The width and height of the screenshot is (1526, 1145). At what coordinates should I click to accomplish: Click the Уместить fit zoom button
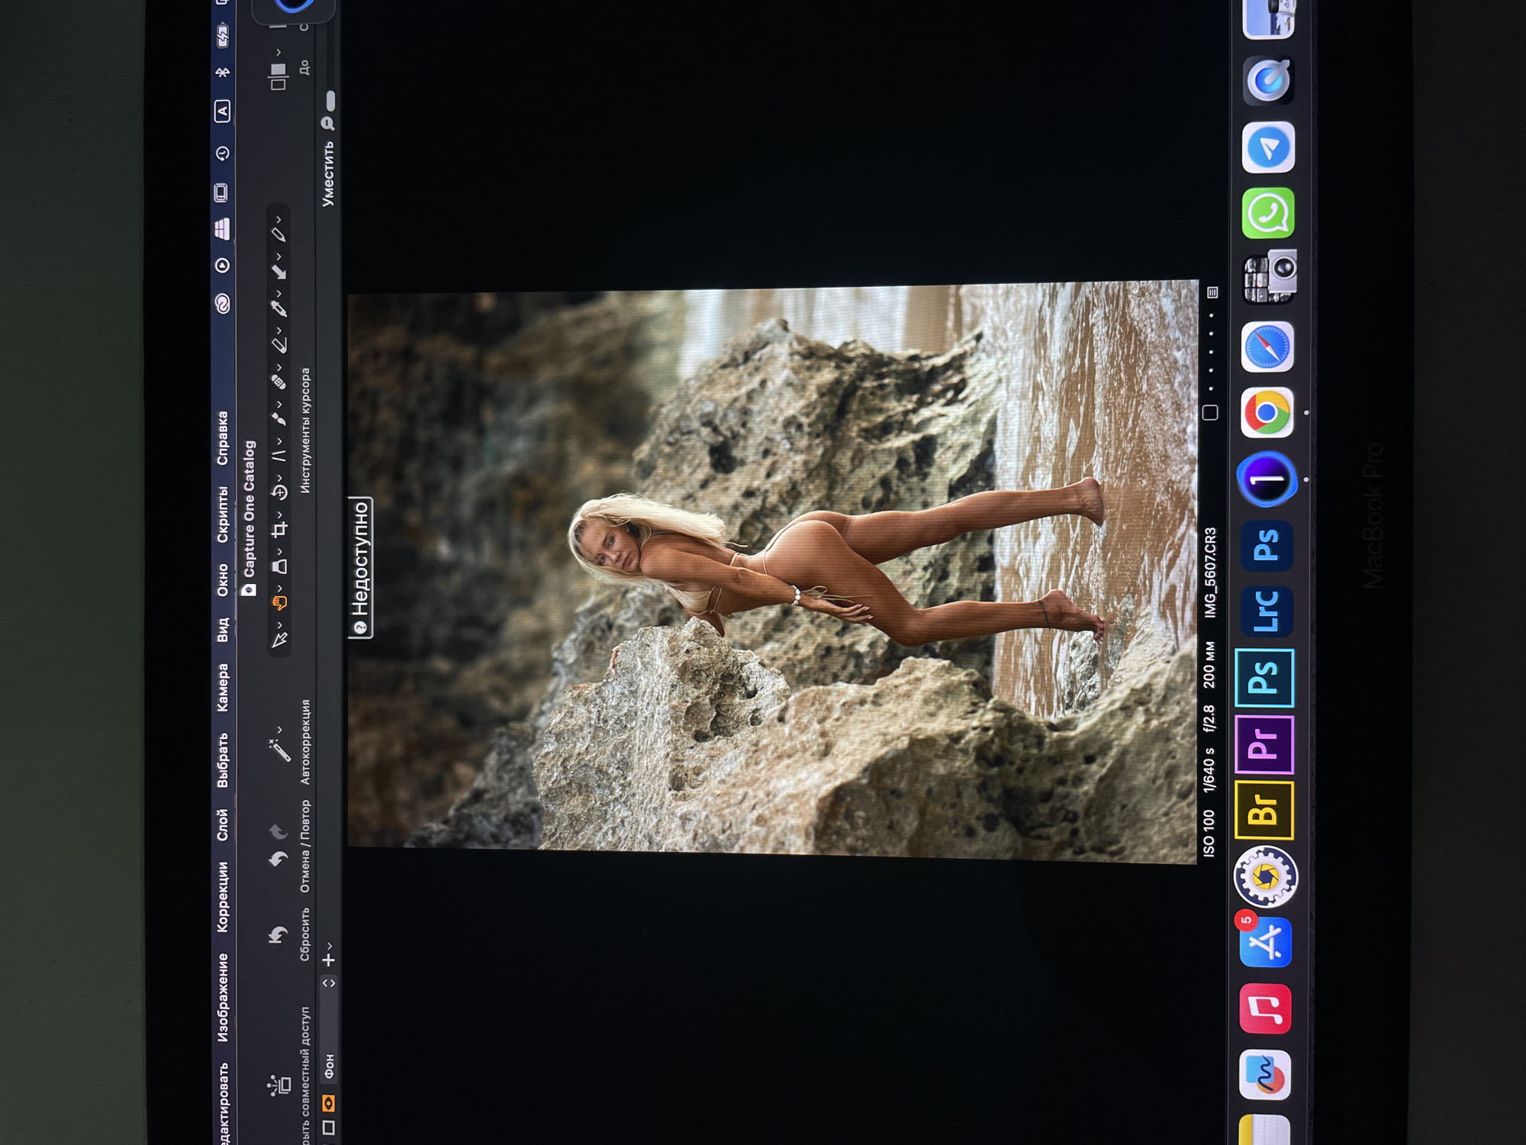[x=328, y=174]
